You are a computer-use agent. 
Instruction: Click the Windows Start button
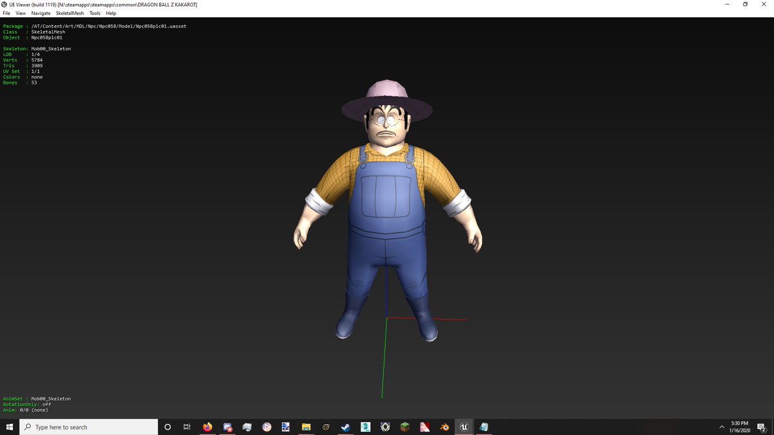10,427
